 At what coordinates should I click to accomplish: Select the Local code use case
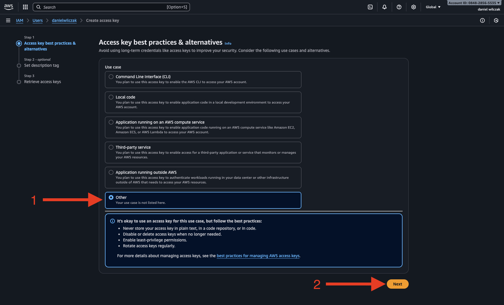[x=111, y=97]
